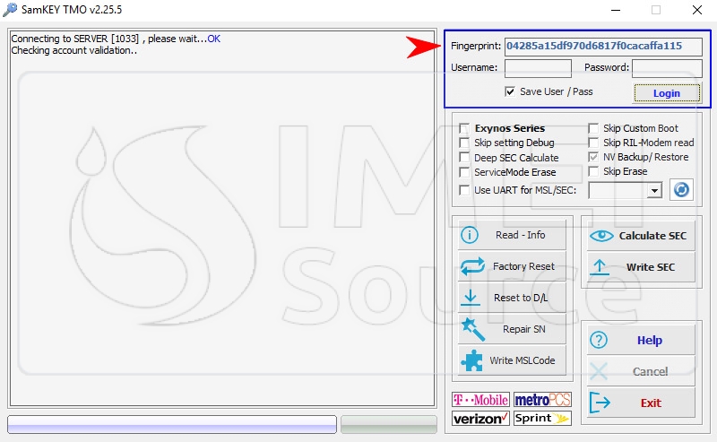
Task: Click the Verizon carrier logo
Action: click(x=481, y=419)
